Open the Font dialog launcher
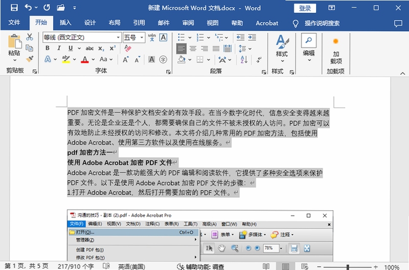 168,72
